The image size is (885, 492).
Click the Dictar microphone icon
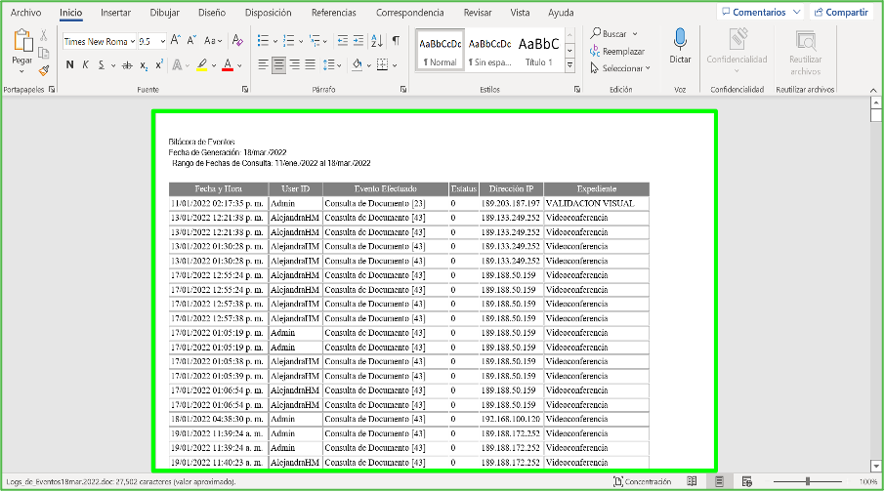[680, 39]
